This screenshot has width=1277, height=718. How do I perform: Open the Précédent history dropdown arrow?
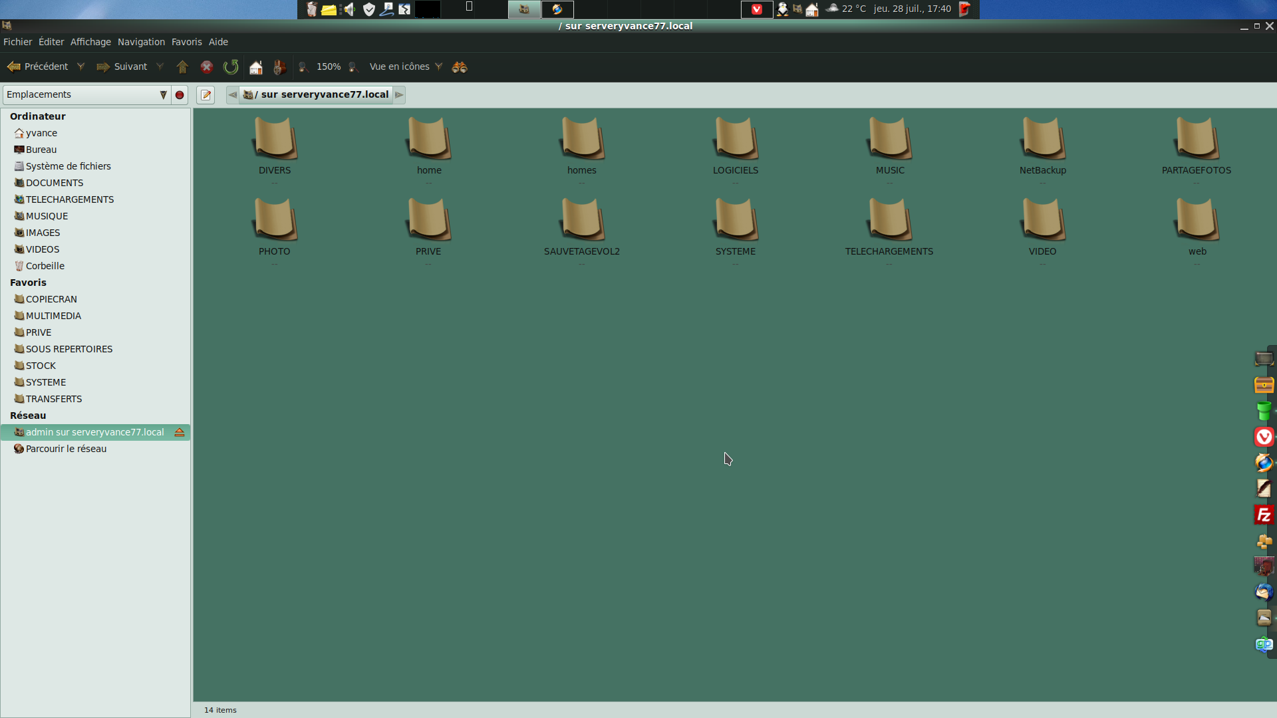(x=81, y=66)
